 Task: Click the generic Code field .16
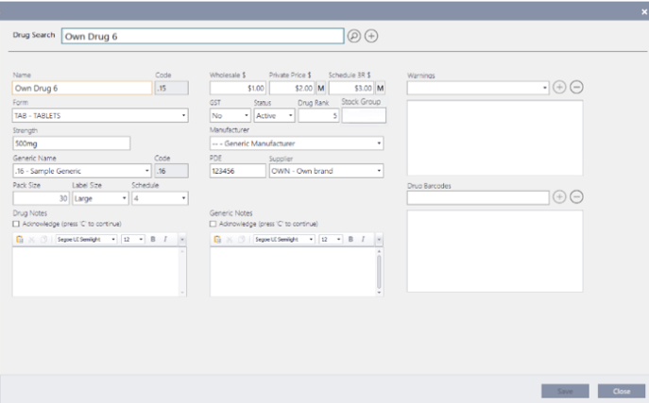tap(172, 171)
